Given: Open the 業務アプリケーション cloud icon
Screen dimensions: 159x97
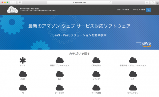Looking at the screenshot, I should point(60,60).
